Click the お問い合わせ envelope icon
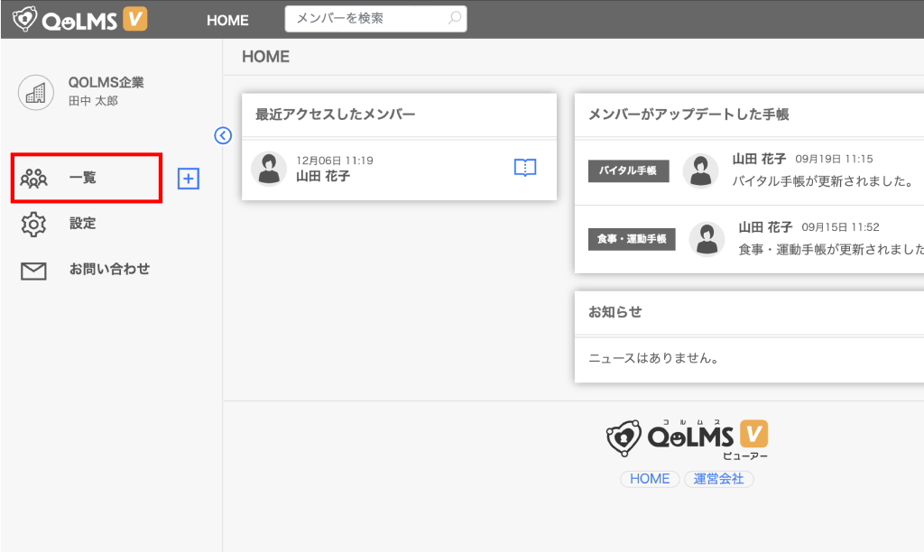The height and width of the screenshot is (552, 924). 33,271
